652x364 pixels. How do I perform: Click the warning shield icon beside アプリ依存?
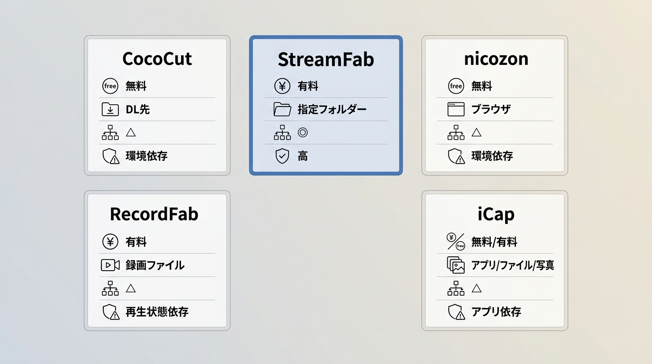point(456,312)
